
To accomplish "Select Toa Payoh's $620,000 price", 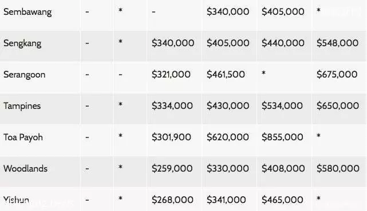I will (228, 137).
